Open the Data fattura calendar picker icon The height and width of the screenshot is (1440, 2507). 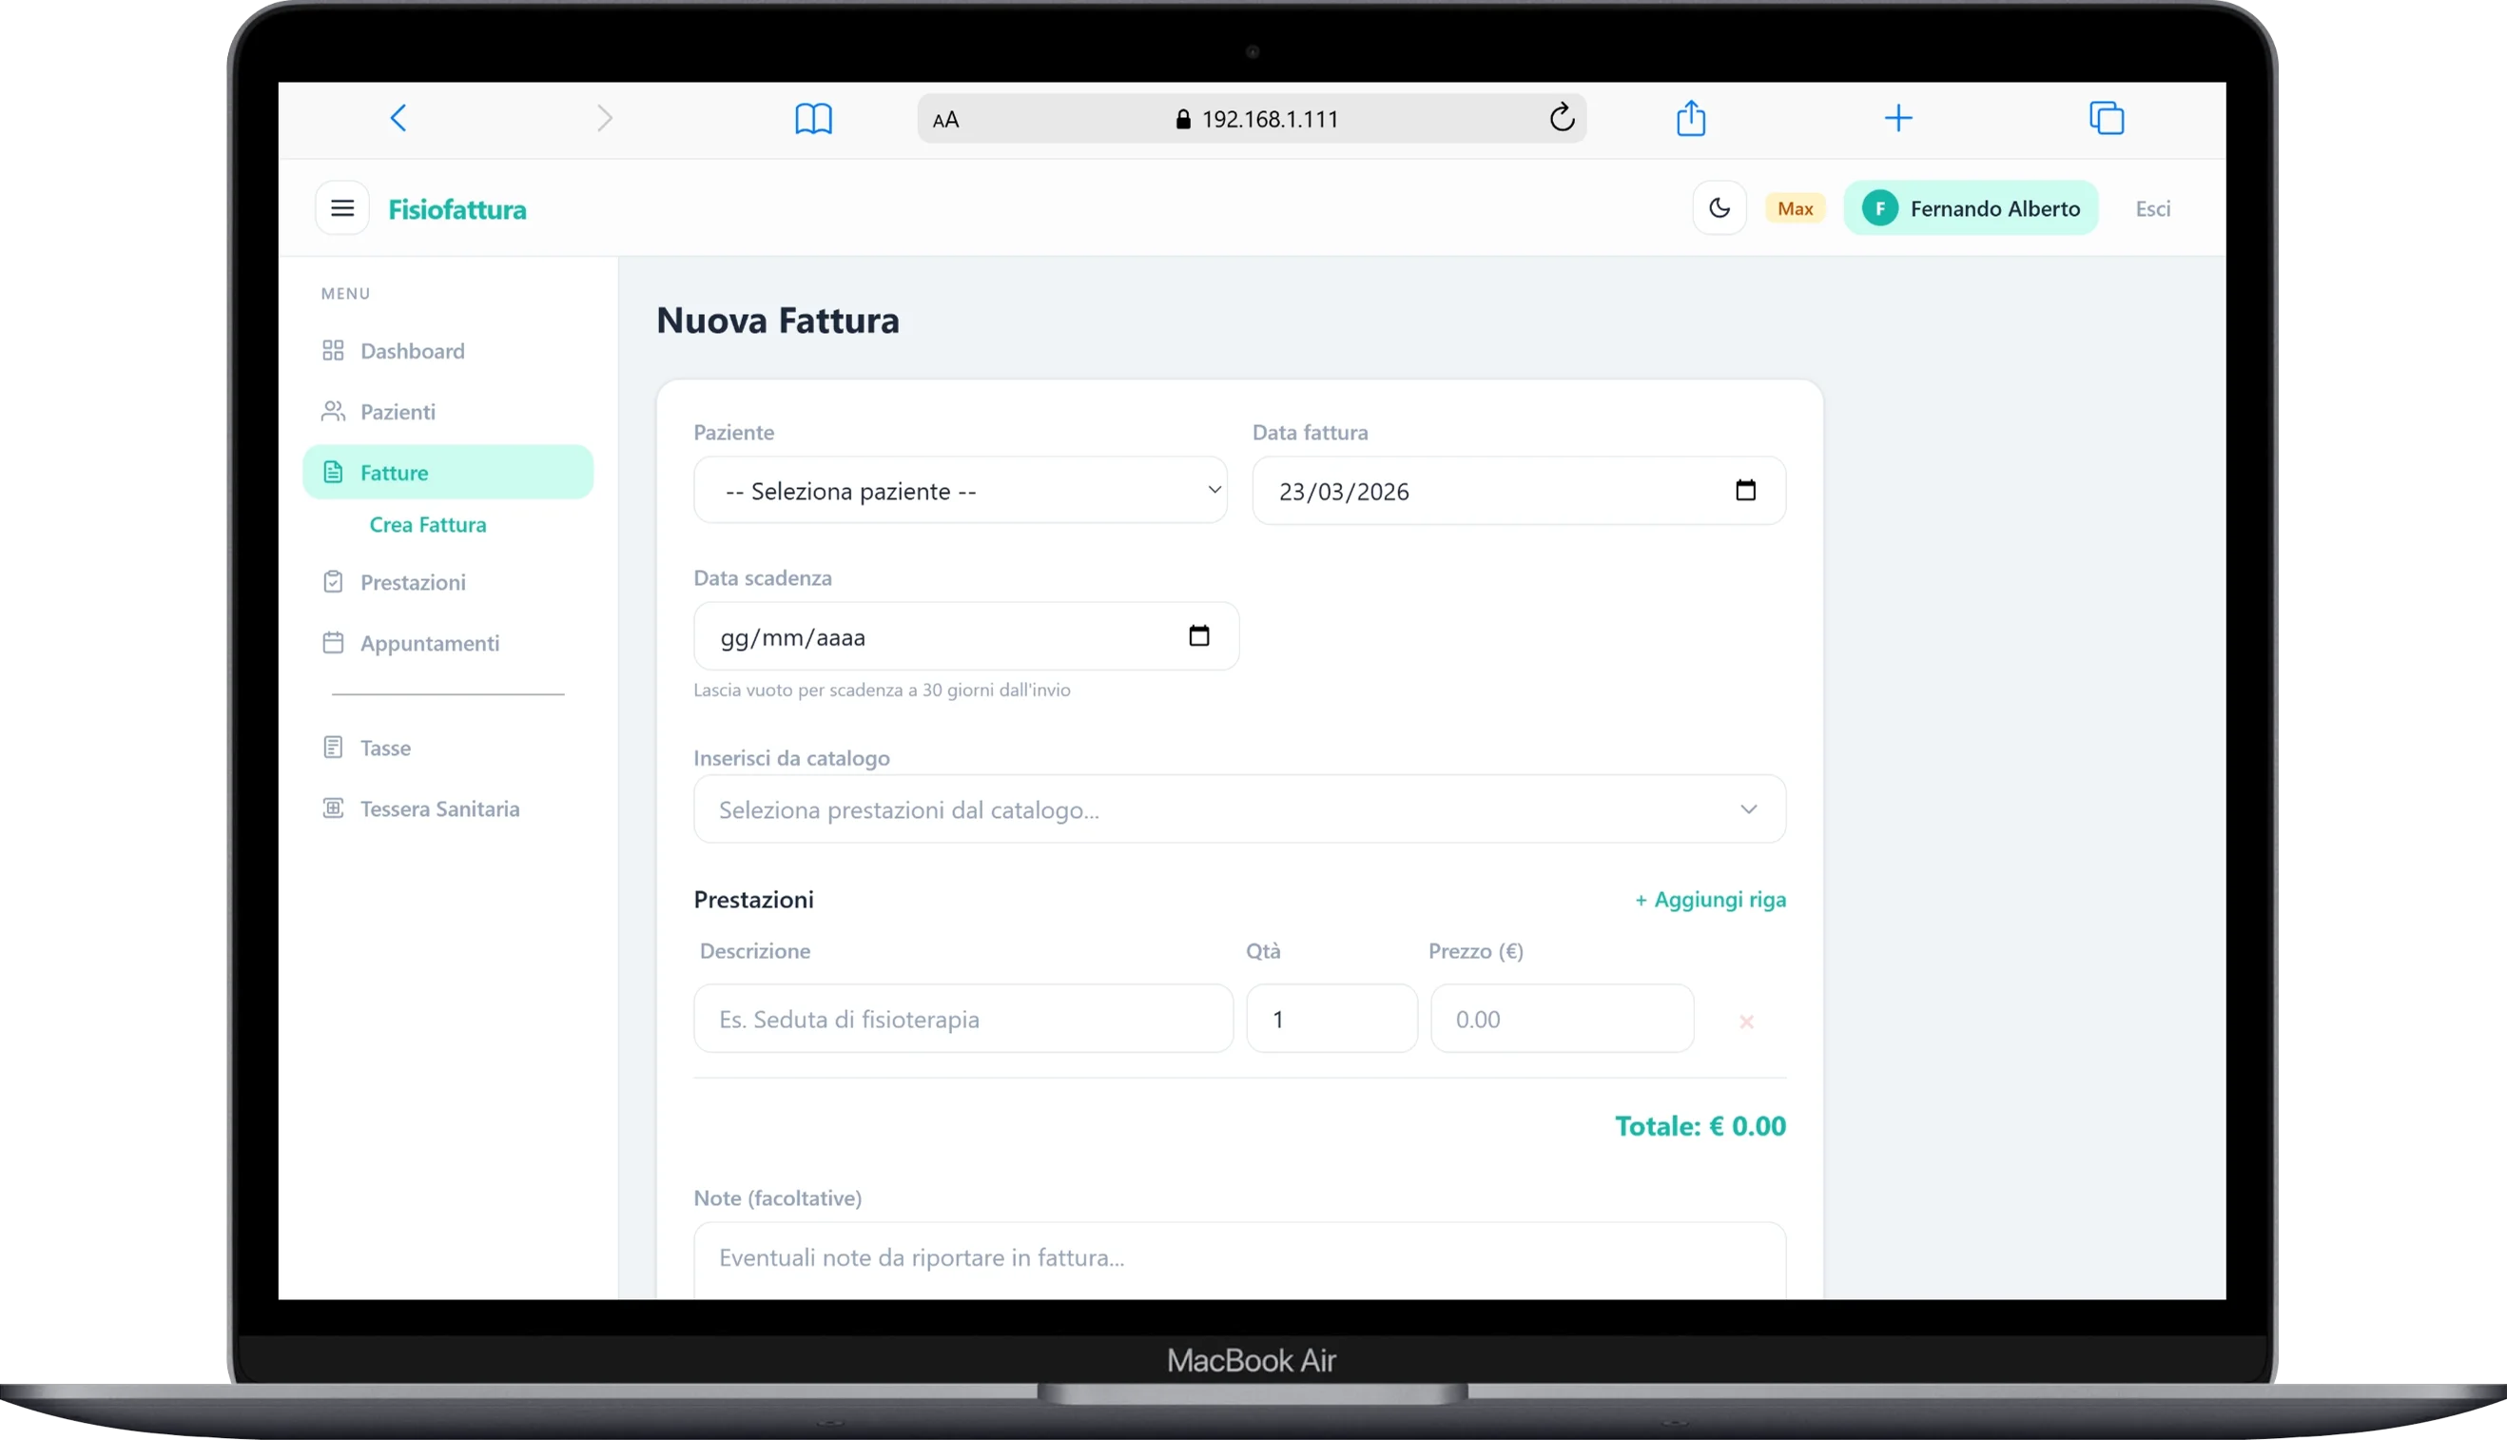(x=1745, y=491)
